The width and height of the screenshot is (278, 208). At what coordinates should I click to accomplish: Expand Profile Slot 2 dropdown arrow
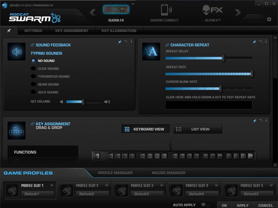coord(107,185)
